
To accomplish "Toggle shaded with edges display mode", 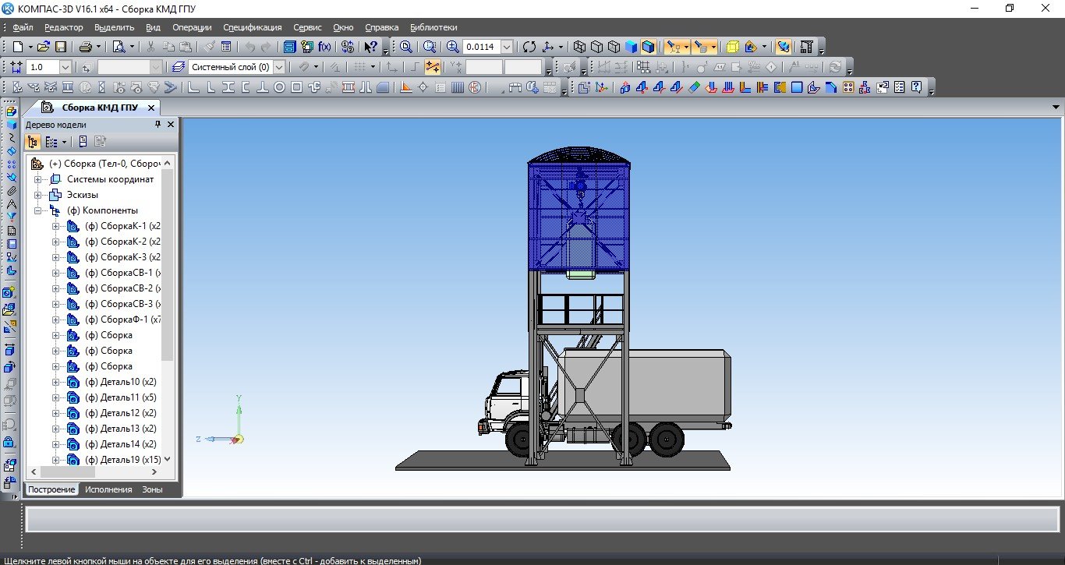I will (649, 47).
